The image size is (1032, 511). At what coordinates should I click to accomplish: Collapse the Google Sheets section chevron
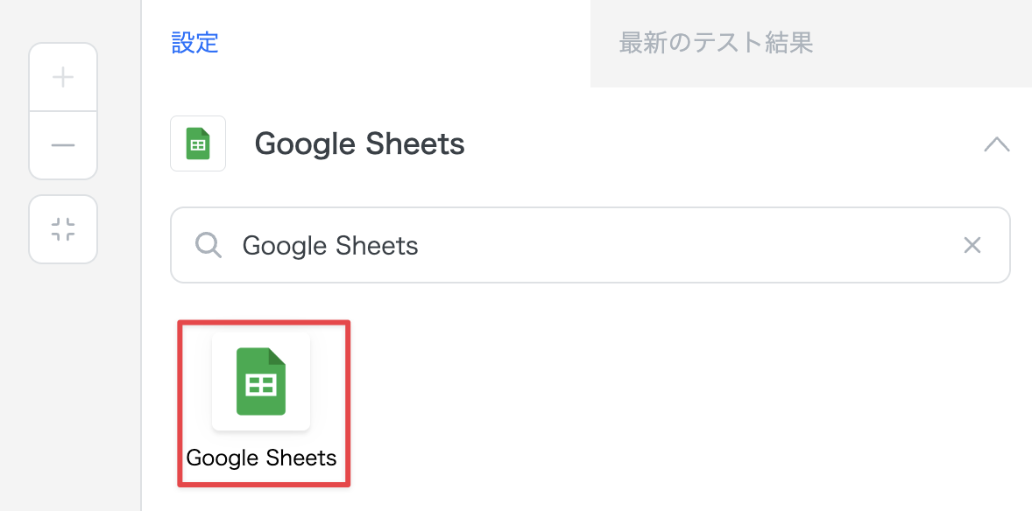tap(996, 144)
